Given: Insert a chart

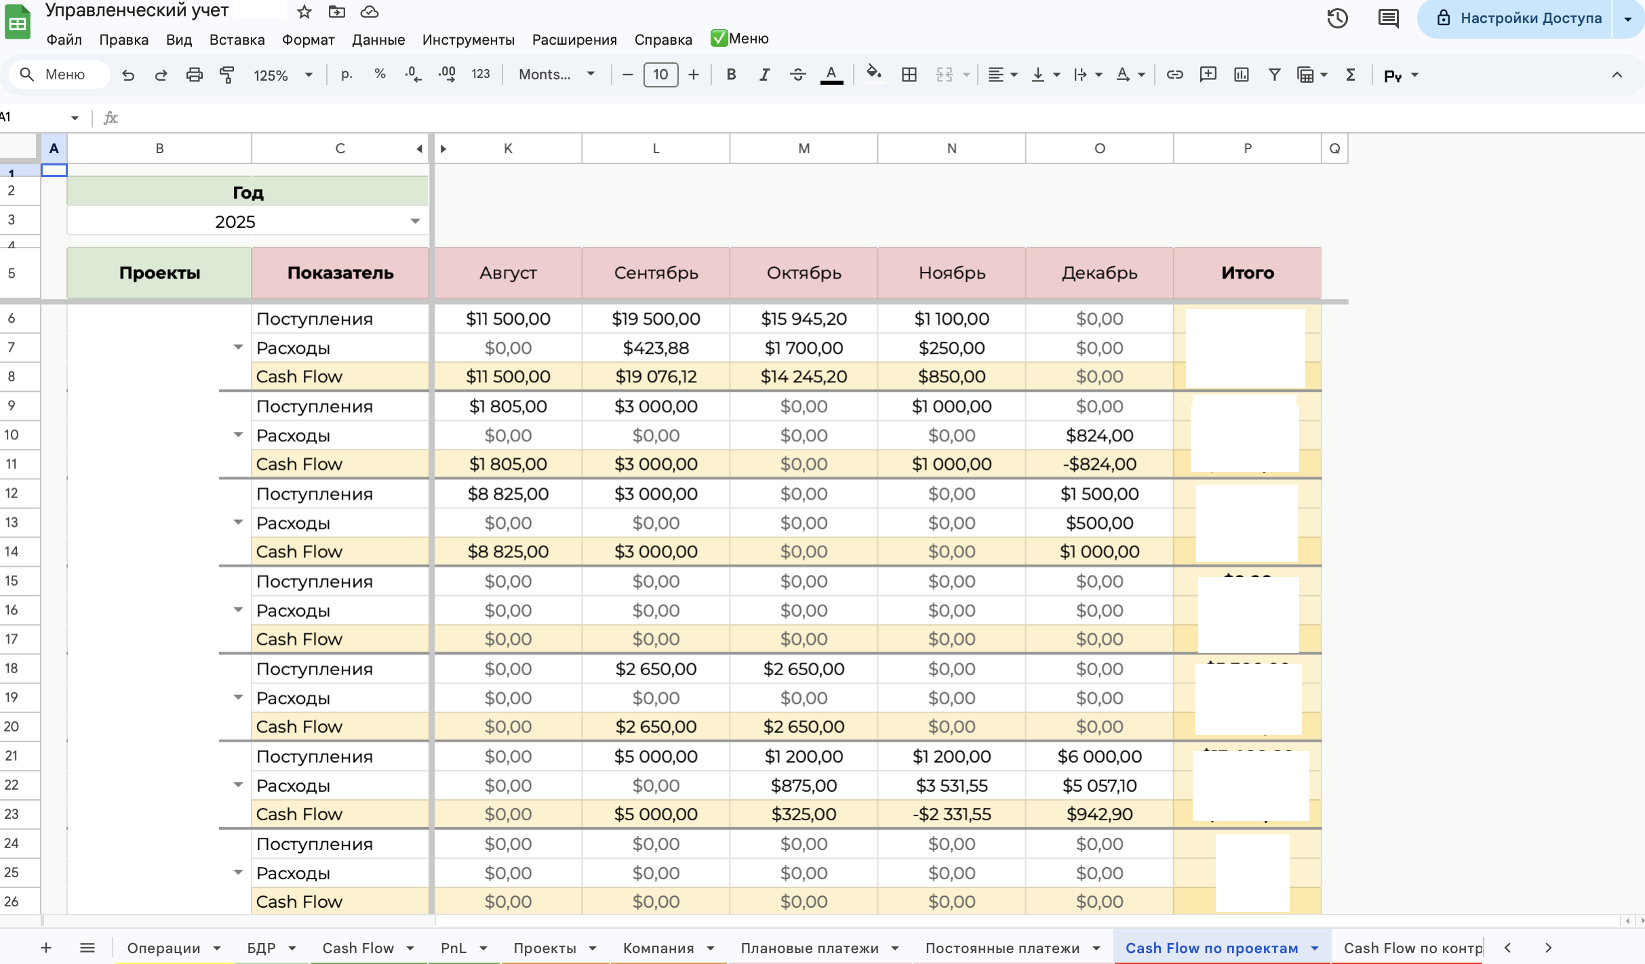Looking at the screenshot, I should 1241,75.
